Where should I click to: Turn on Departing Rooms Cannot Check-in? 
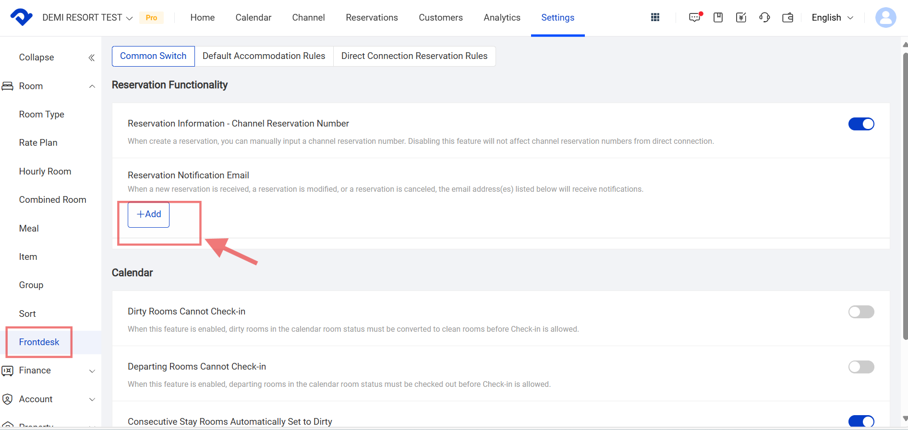click(861, 367)
